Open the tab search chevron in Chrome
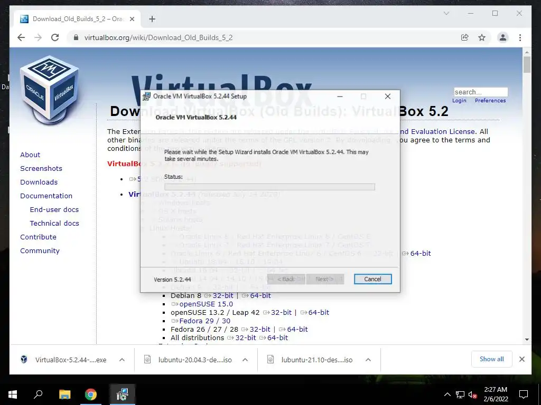The height and width of the screenshot is (405, 541). 446,13
